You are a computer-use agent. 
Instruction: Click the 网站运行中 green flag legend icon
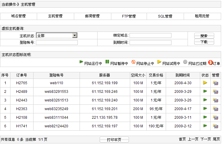click(81, 62)
